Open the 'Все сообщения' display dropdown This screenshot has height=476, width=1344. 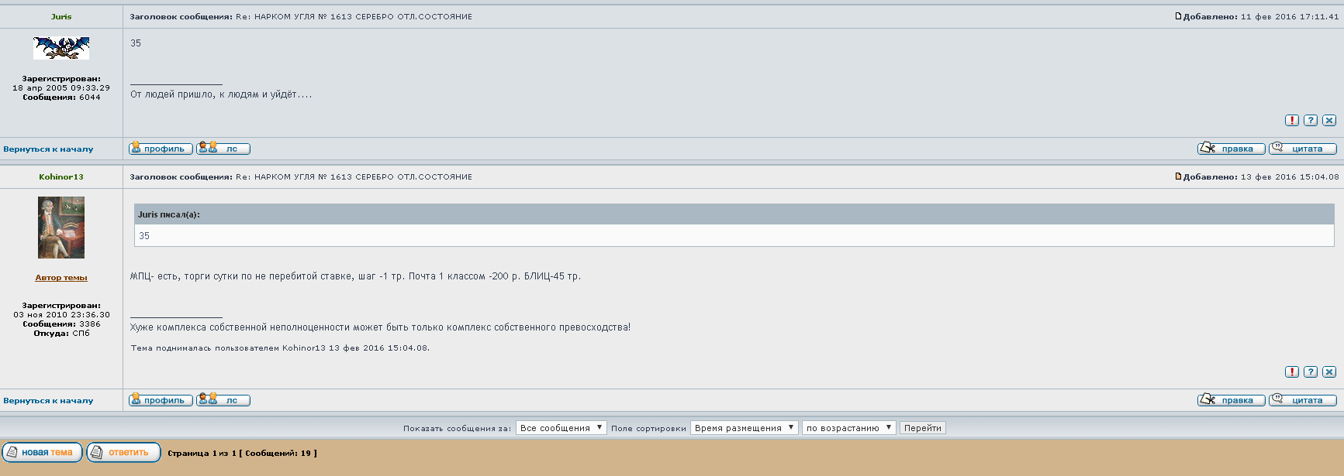tap(561, 428)
